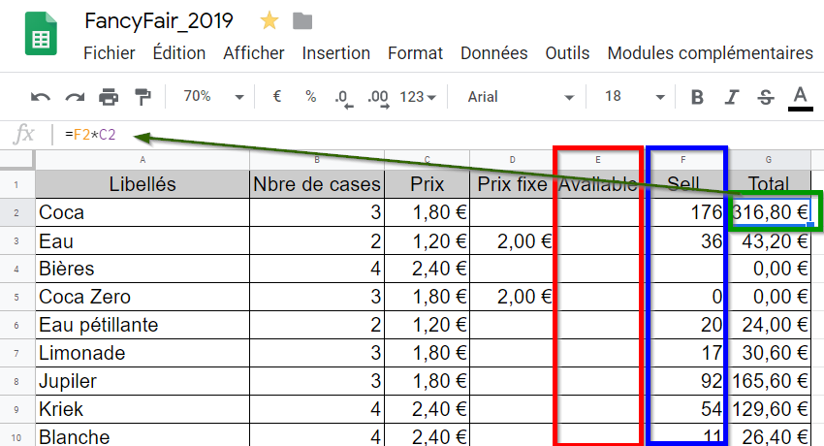The width and height of the screenshot is (824, 446).
Task: Click the FancyFair_2019 document title
Action: point(161,21)
